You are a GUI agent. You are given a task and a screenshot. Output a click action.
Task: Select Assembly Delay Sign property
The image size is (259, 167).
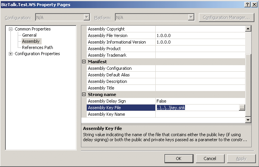point(121,101)
